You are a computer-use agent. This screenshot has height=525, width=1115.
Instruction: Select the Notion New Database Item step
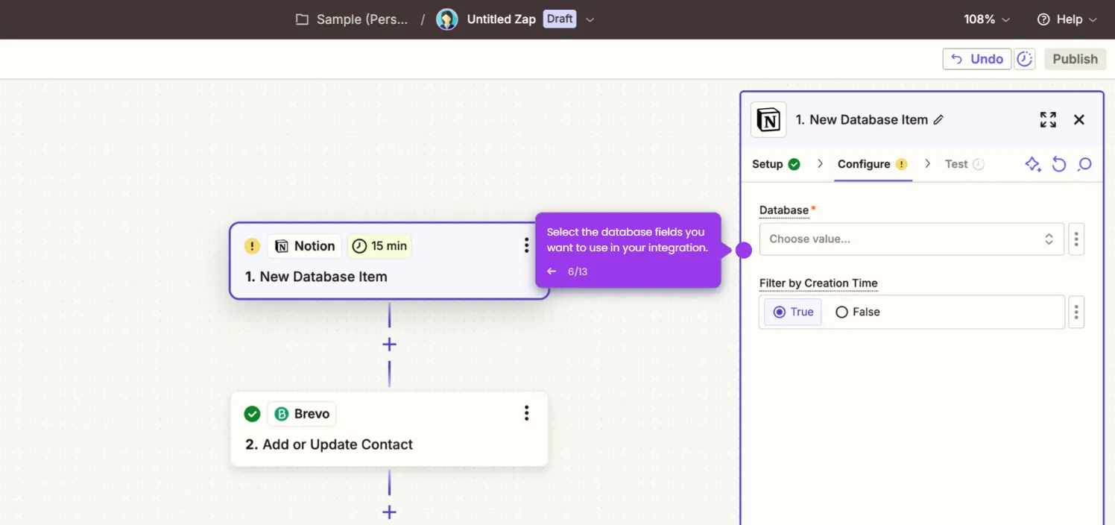(389, 261)
